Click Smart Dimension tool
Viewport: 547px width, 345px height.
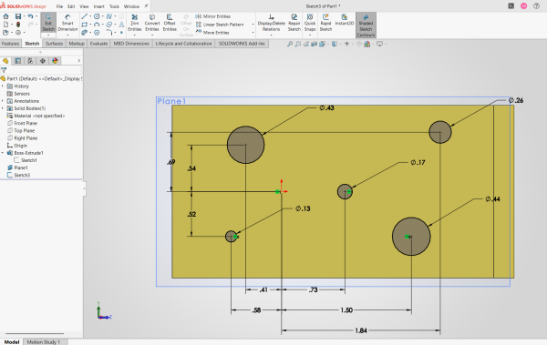click(67, 23)
